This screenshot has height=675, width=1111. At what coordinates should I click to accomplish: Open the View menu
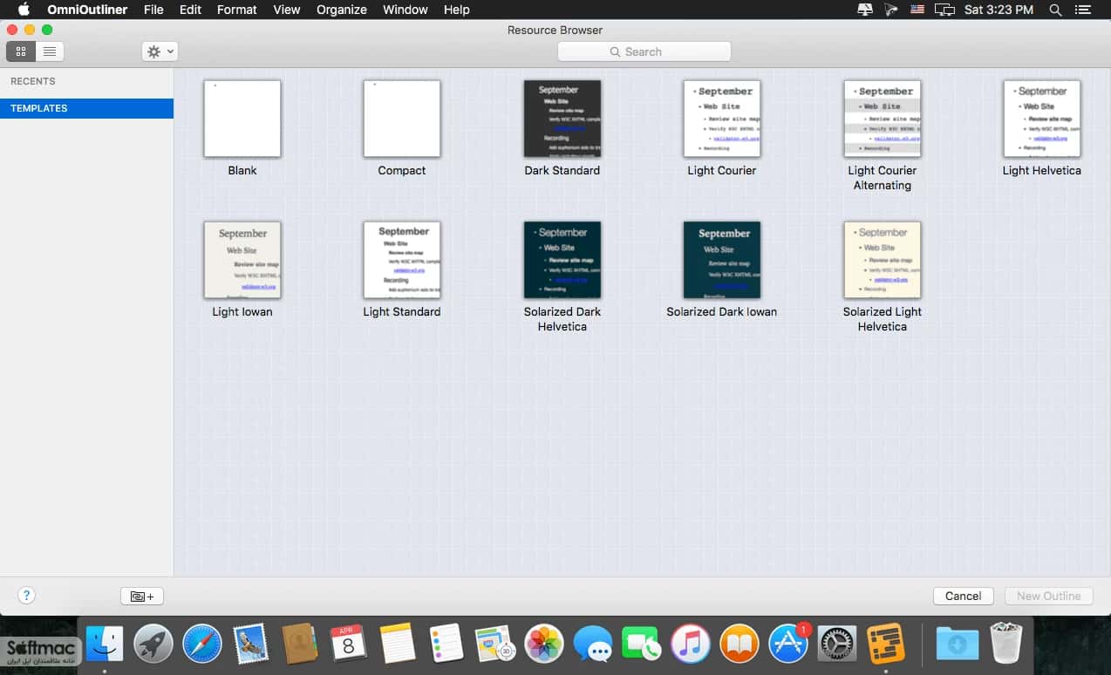pyautogui.click(x=286, y=10)
